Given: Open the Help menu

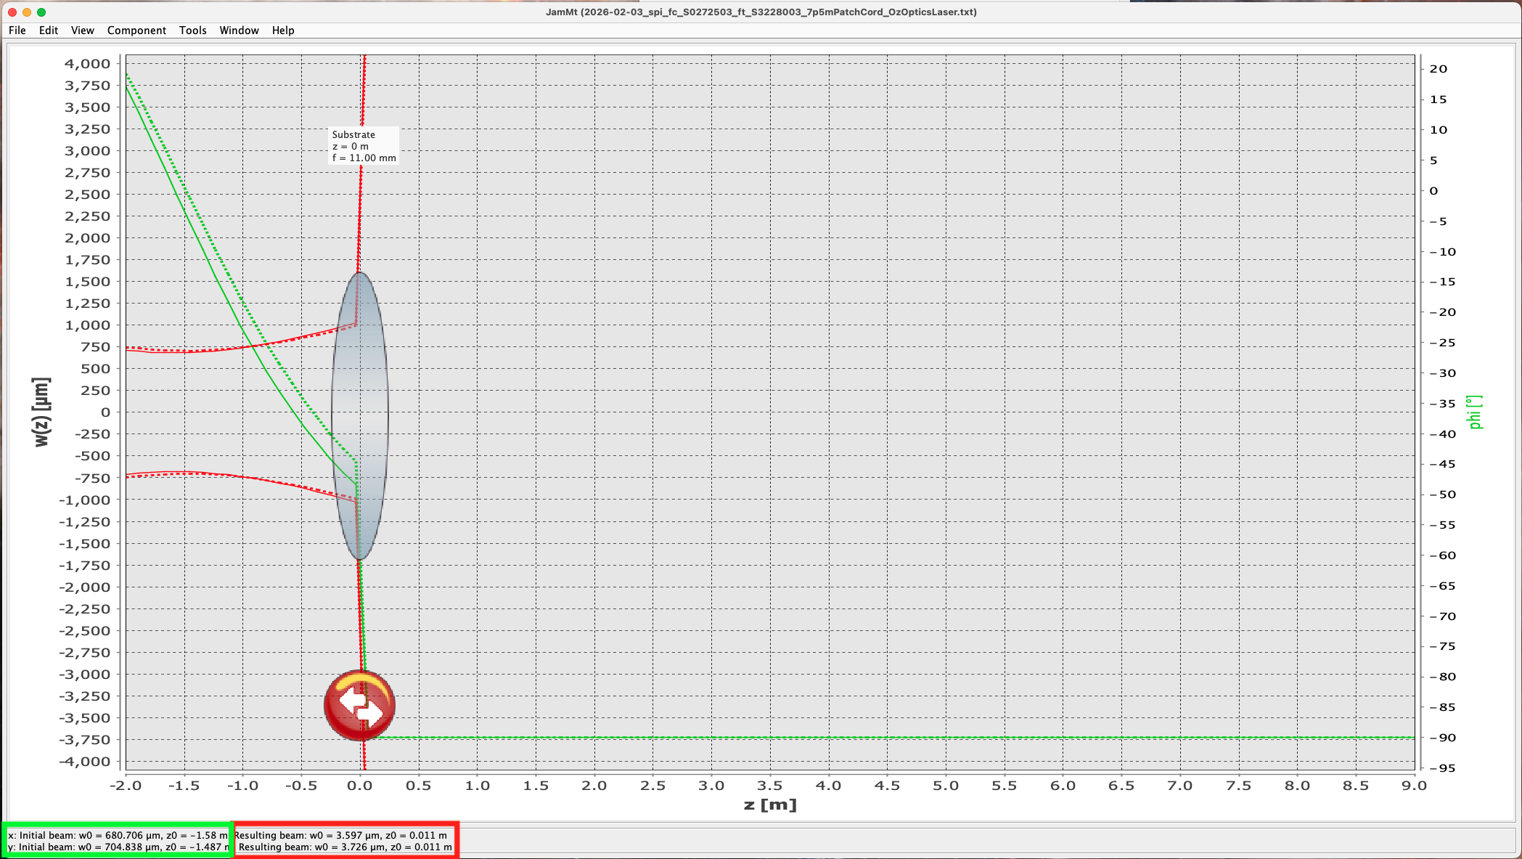Looking at the screenshot, I should [x=283, y=30].
